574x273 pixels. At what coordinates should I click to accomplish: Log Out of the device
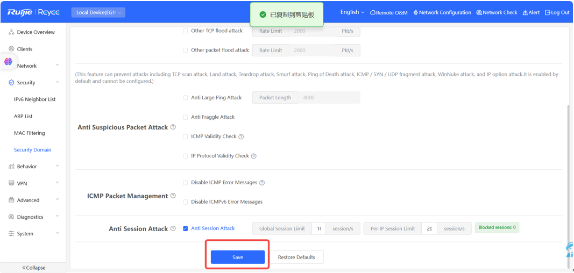[x=557, y=12]
